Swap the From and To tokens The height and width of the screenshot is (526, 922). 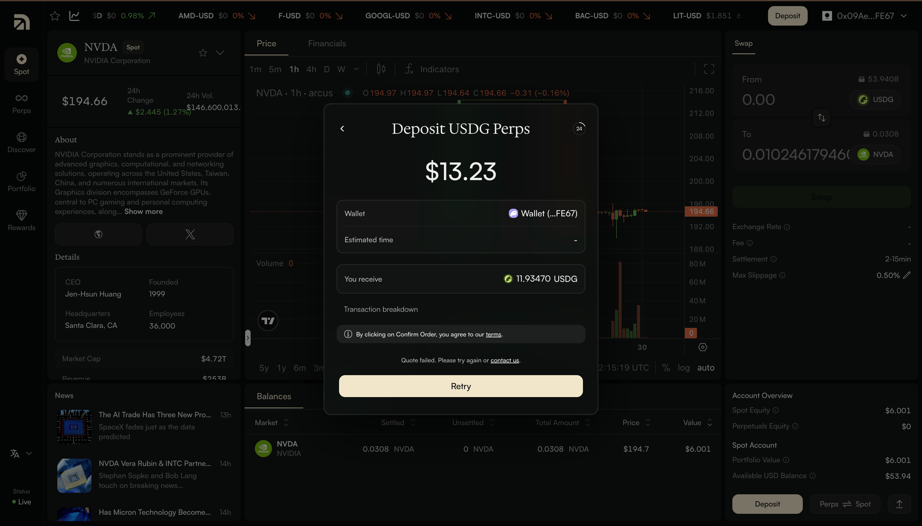pos(821,118)
